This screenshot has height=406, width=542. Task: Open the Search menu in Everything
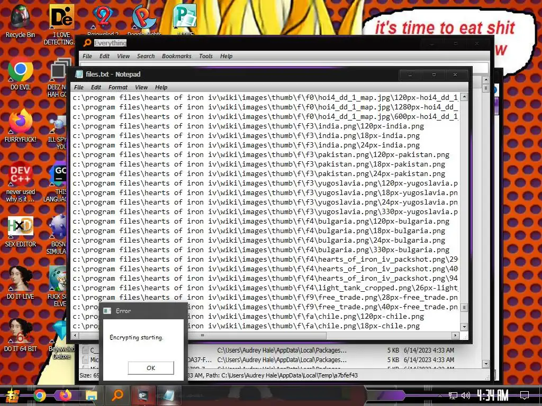click(x=146, y=56)
